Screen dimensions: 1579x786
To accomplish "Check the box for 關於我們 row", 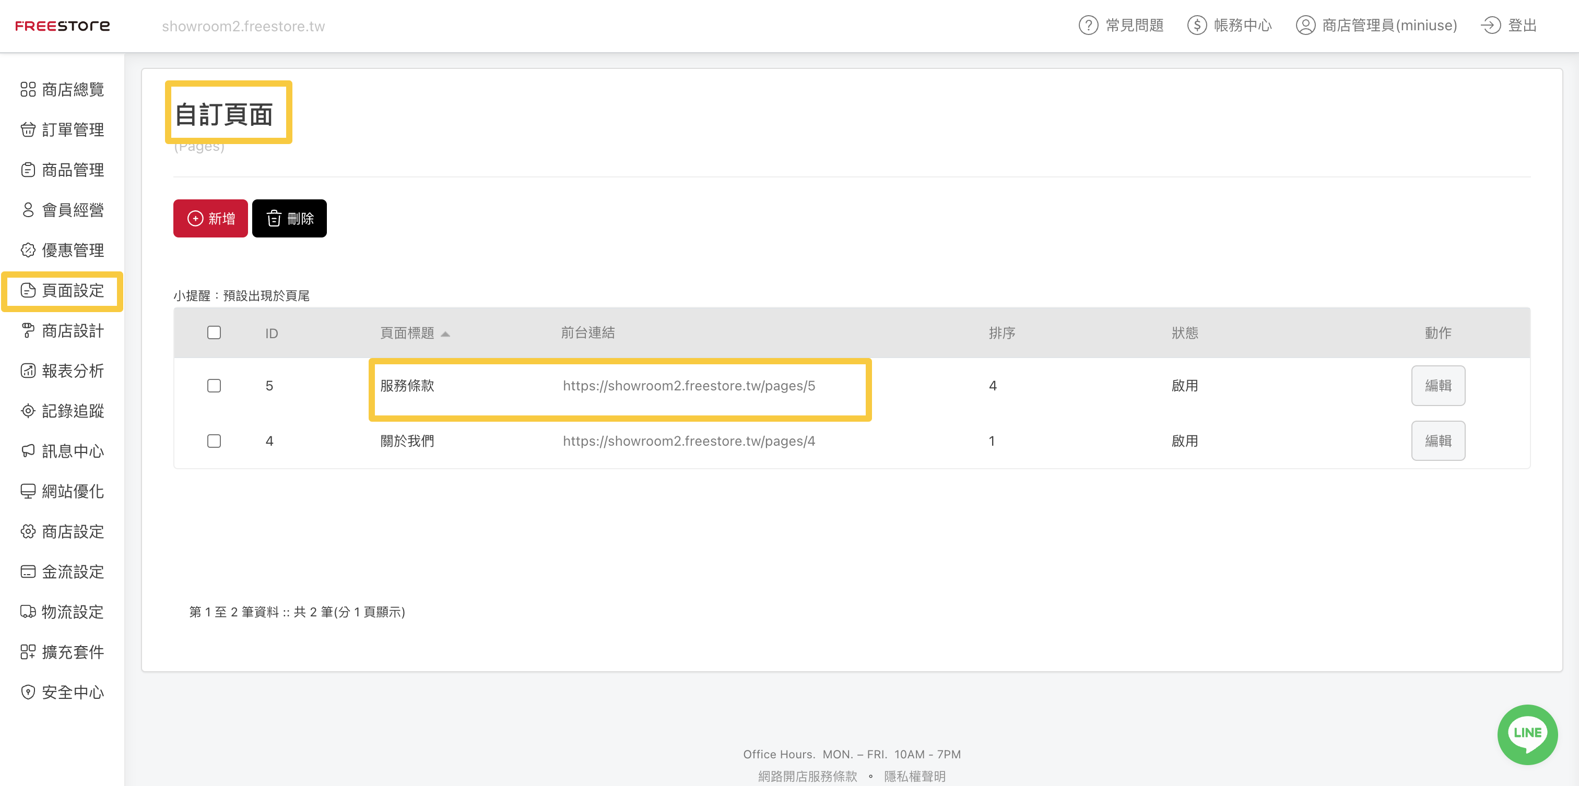I will [x=214, y=441].
